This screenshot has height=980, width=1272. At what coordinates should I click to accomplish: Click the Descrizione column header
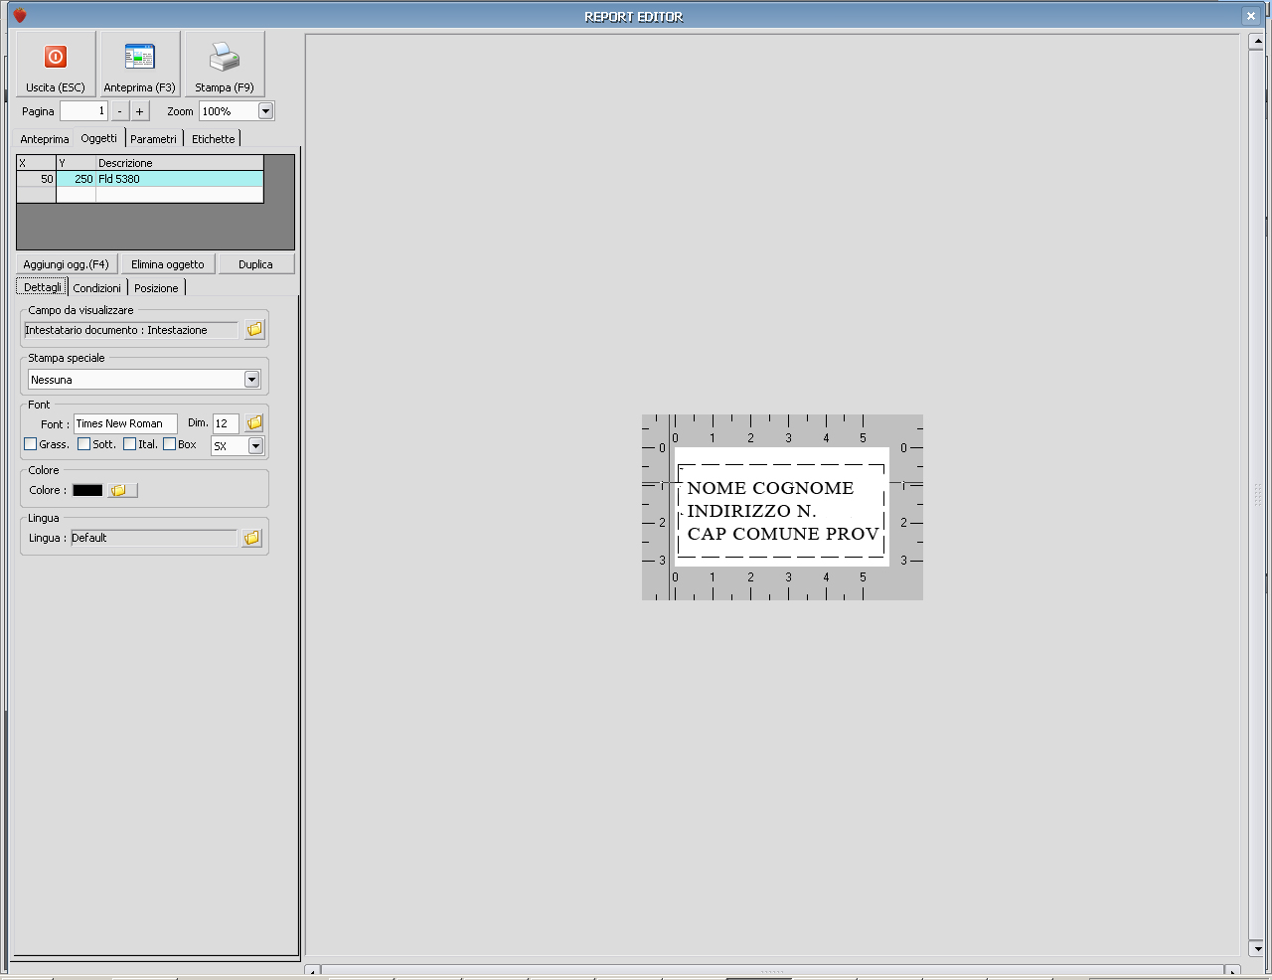[x=180, y=163]
